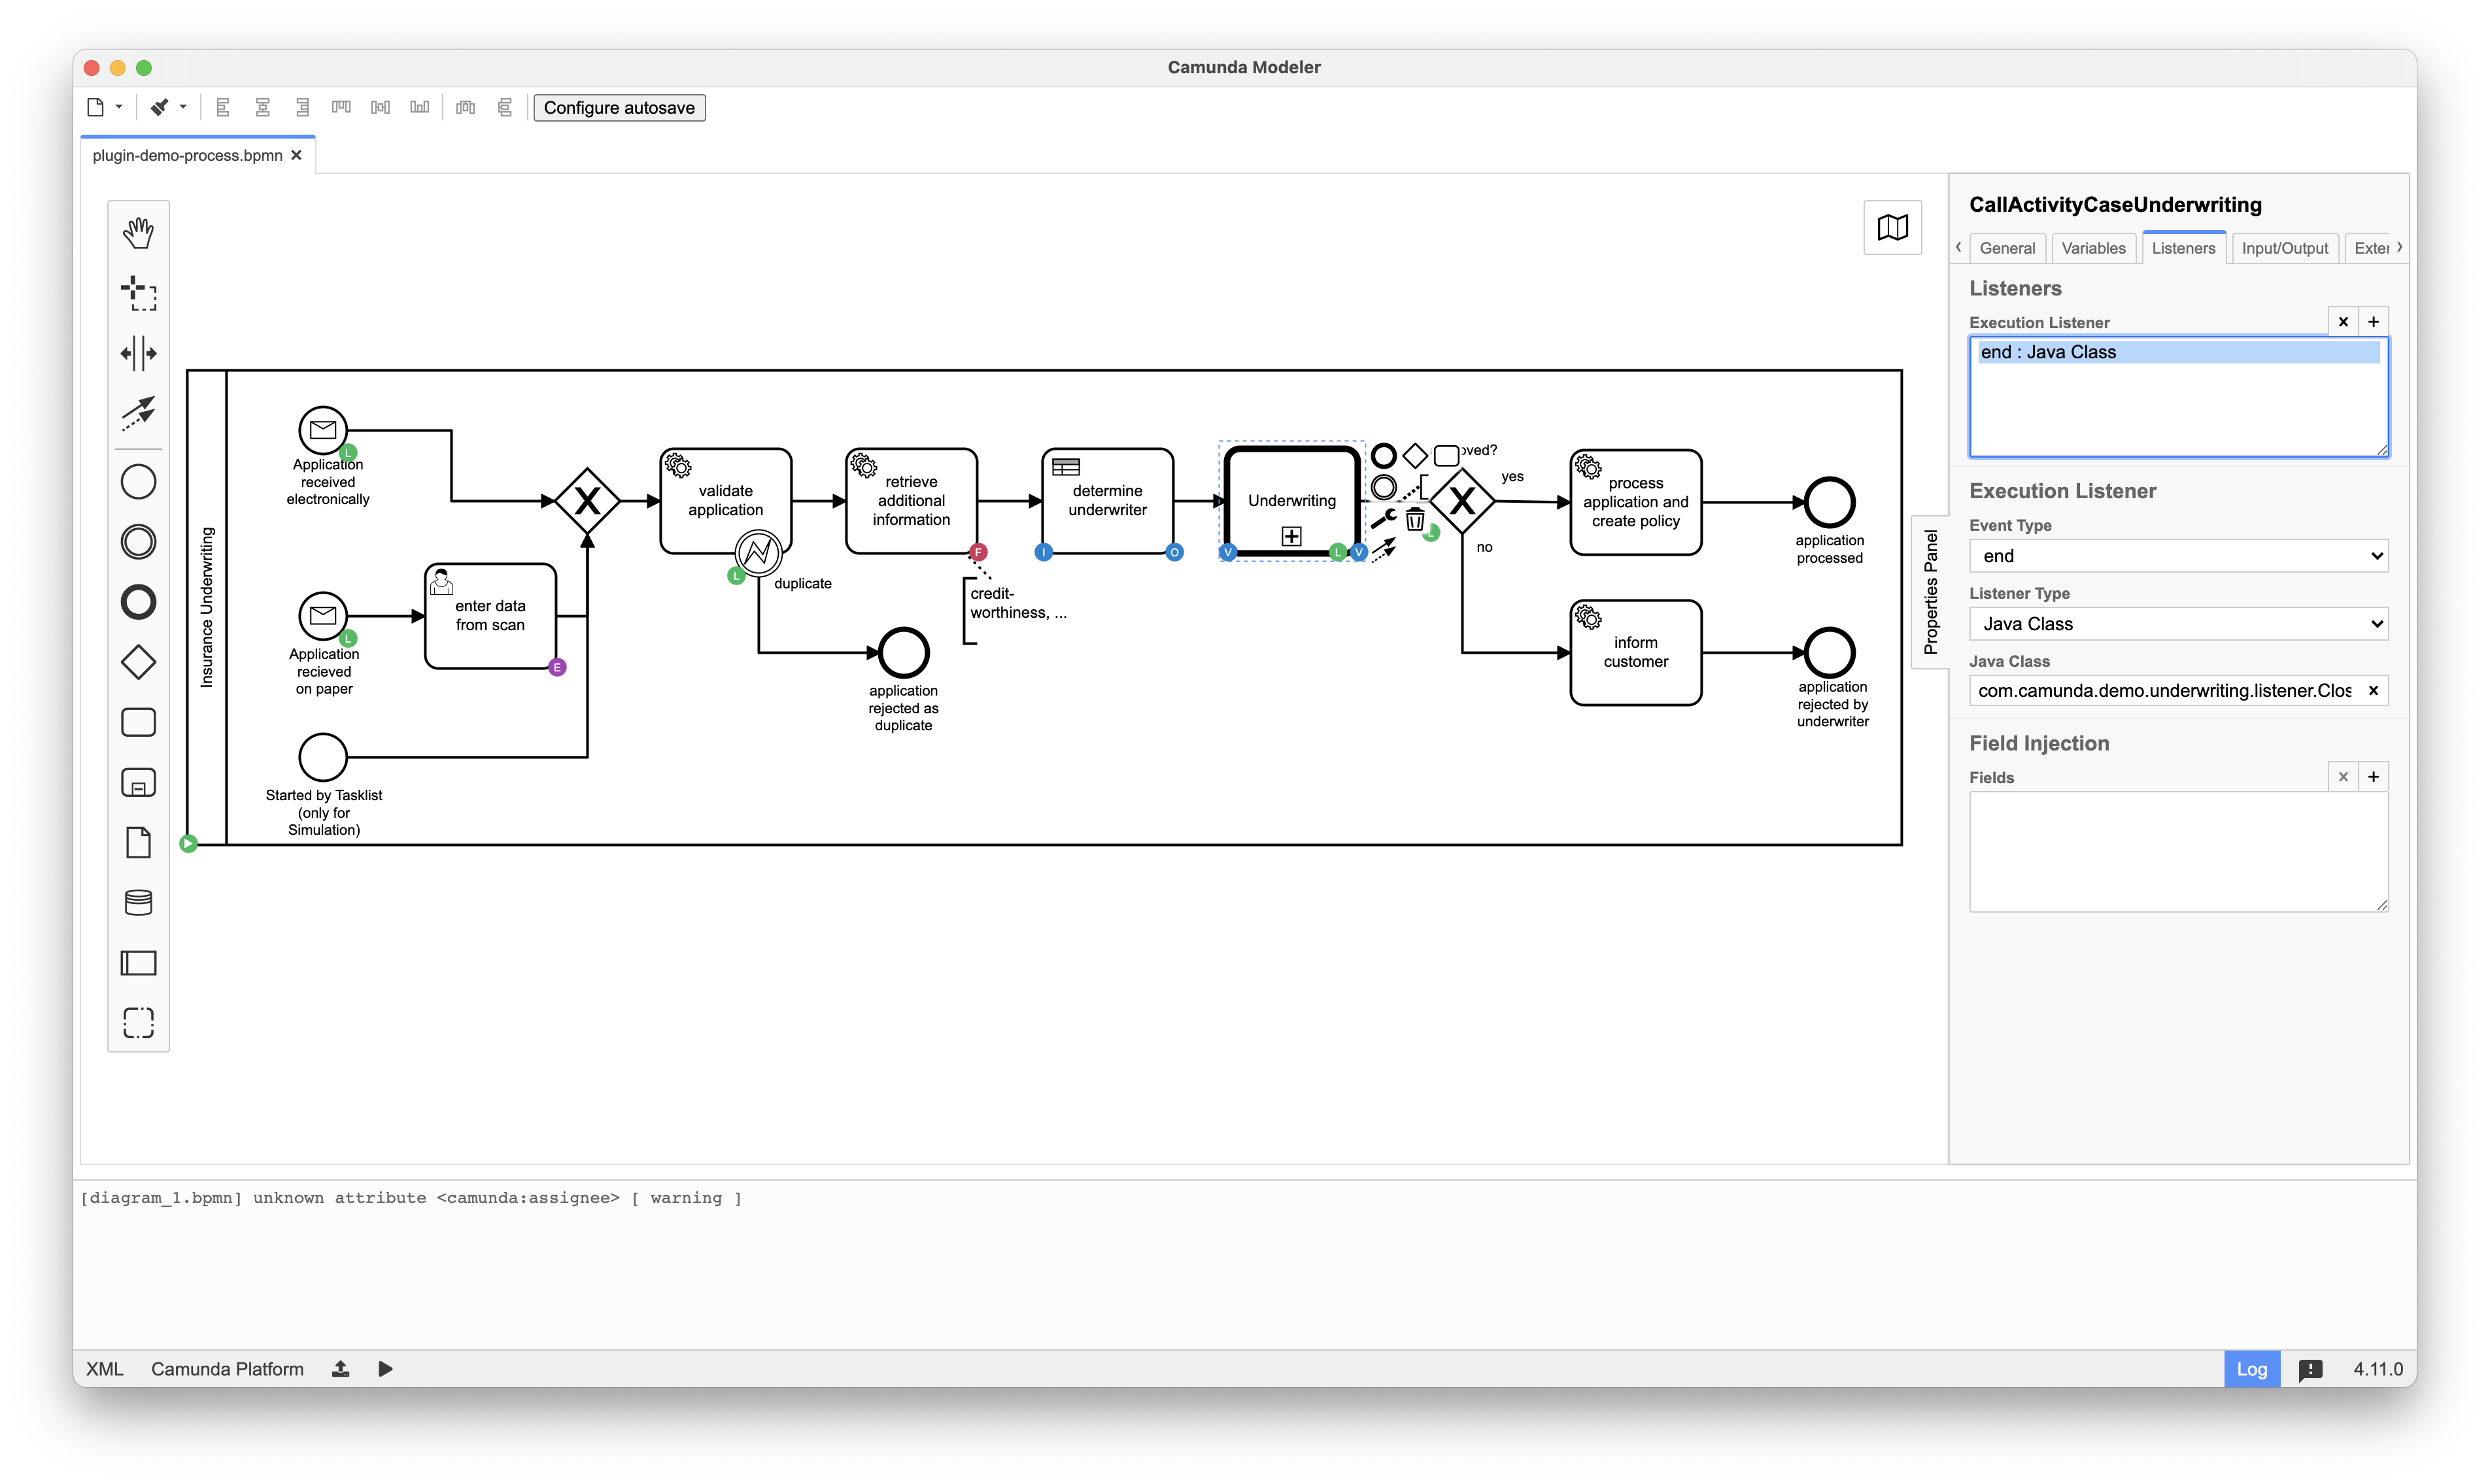2490x1484 pixels.
Task: Close the plugin-demo-process.bpmn tab
Action: pyautogui.click(x=296, y=155)
